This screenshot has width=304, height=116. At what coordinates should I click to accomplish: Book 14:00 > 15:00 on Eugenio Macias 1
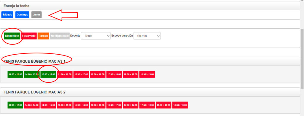click(32, 74)
